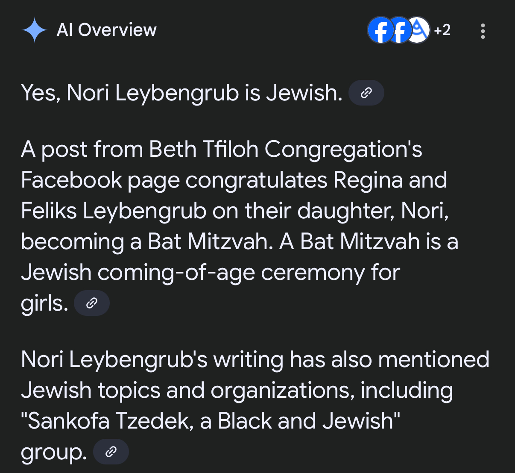Click 'Jewish topics and organizations, including' text

click(x=237, y=390)
